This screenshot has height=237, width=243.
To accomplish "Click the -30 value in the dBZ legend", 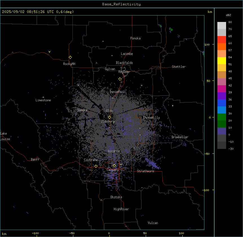I will (x=231, y=149).
